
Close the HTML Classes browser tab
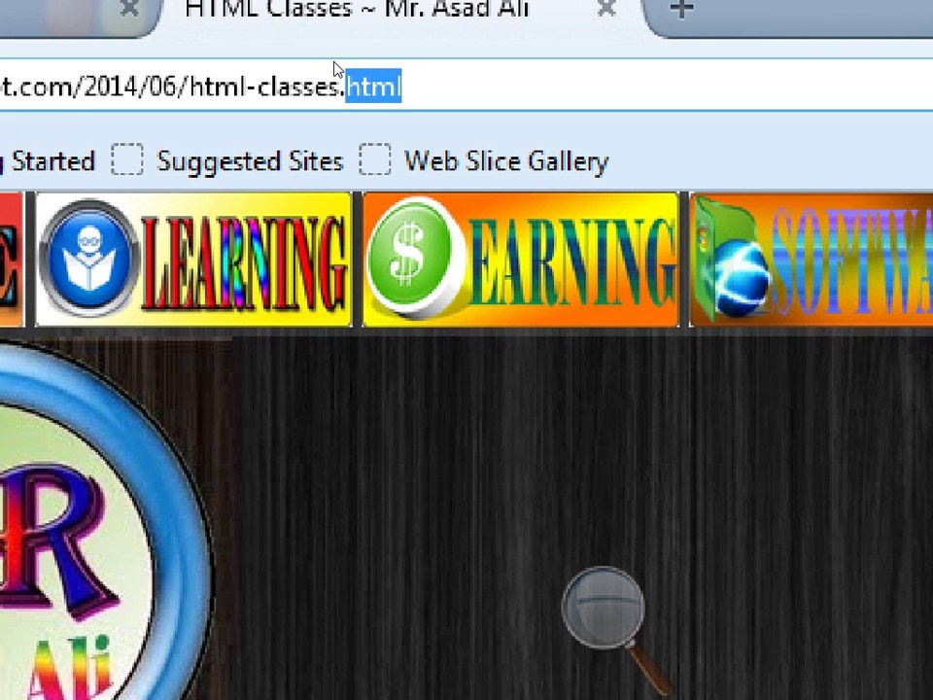coord(606,8)
